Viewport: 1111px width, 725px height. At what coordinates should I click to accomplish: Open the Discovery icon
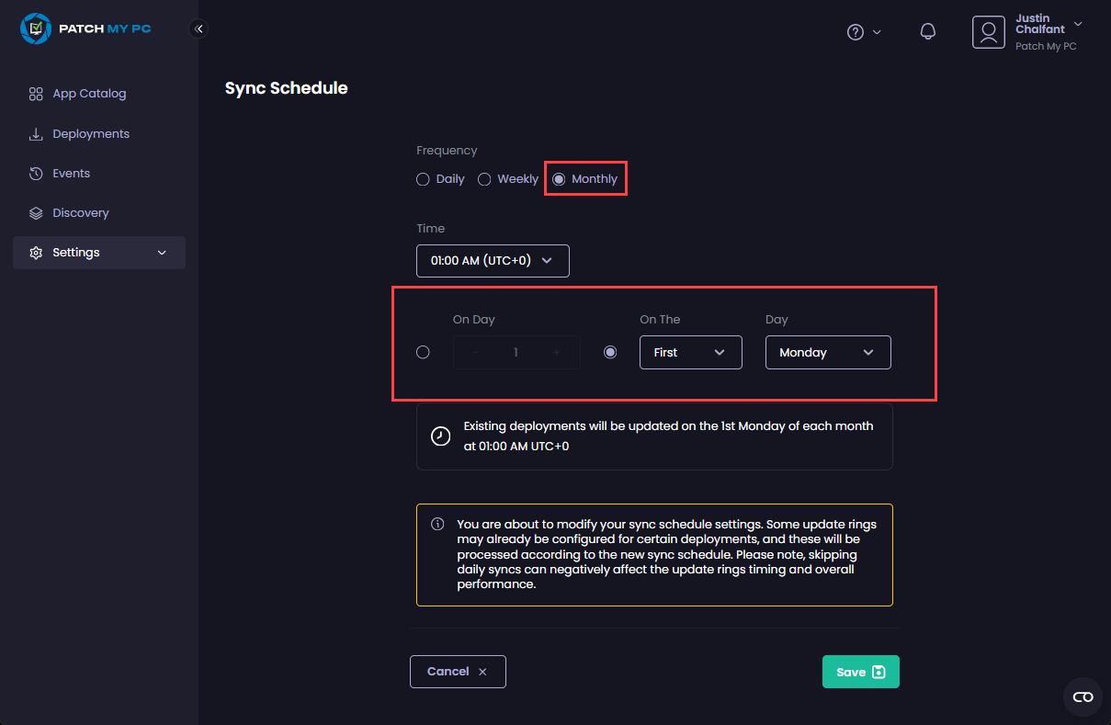(35, 212)
